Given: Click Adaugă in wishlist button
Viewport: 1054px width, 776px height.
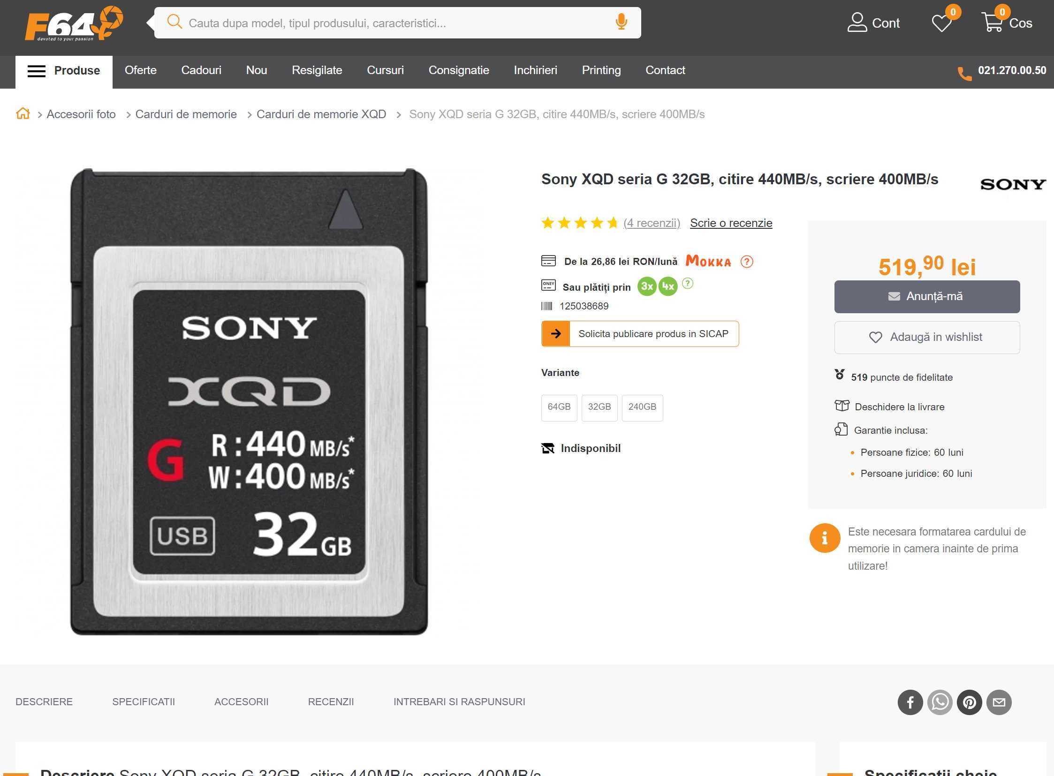Looking at the screenshot, I should click(927, 337).
